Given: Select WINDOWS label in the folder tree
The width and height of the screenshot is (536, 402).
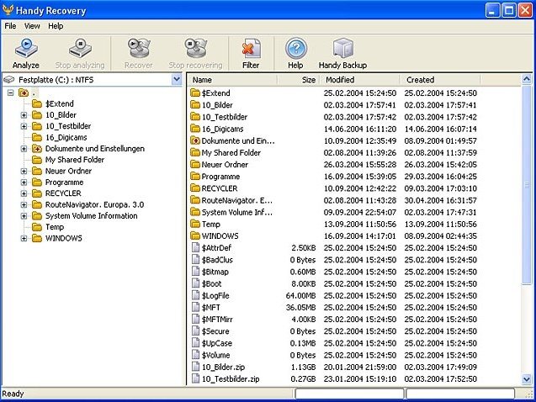Looking at the screenshot, I should [x=64, y=238].
